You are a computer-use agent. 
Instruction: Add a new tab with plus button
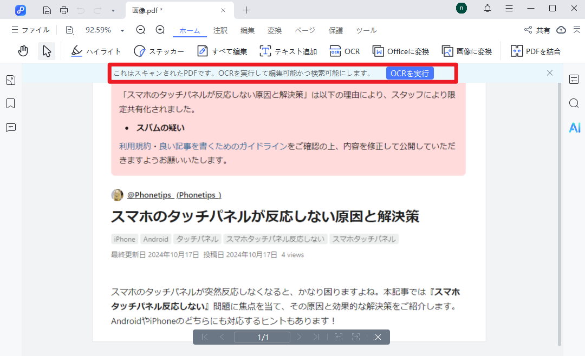[x=246, y=10]
